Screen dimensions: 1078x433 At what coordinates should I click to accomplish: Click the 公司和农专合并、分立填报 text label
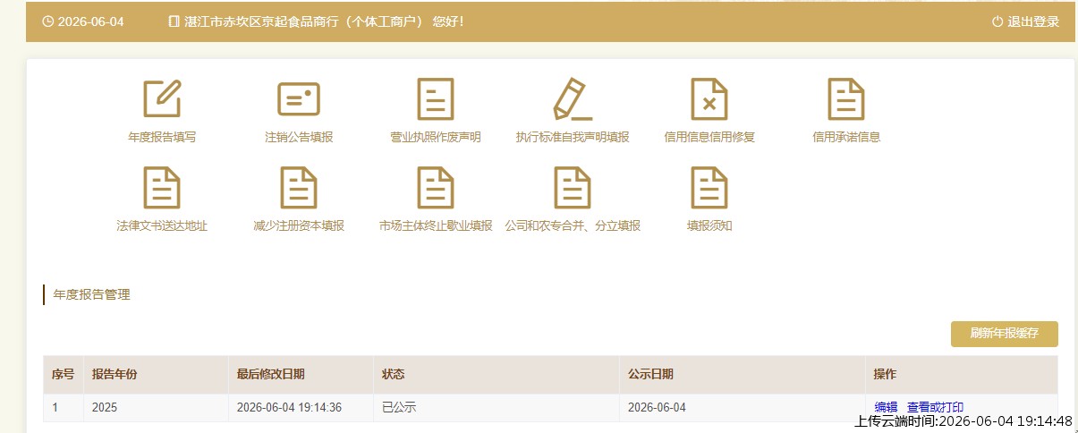[573, 225]
